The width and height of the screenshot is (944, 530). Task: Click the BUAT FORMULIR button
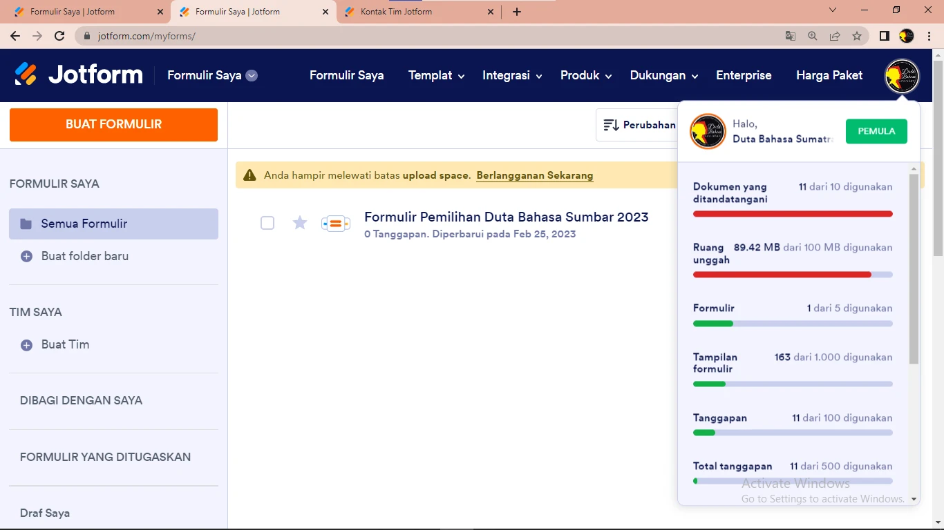113,125
